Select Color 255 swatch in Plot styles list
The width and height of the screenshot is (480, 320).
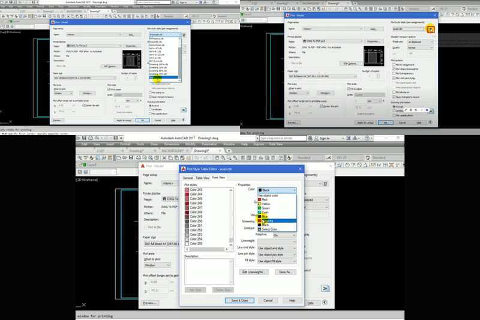pos(187,244)
